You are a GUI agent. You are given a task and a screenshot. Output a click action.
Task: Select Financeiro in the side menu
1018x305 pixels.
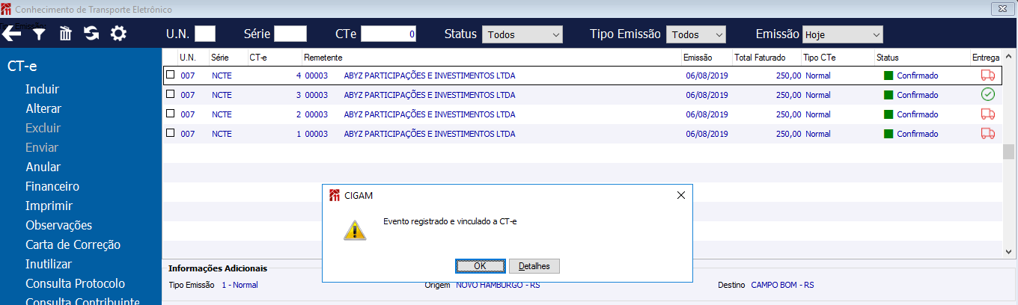click(x=52, y=186)
